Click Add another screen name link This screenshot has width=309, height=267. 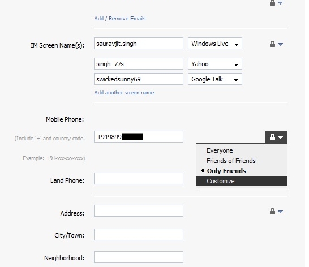[x=124, y=93]
